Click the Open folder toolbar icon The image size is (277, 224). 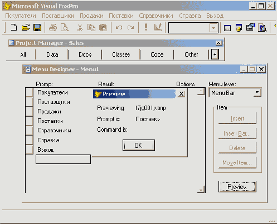[x=26, y=28]
